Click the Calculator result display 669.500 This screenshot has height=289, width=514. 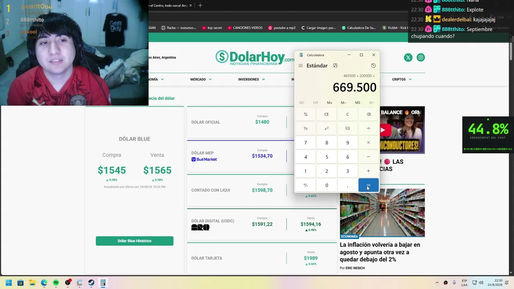[x=355, y=88]
